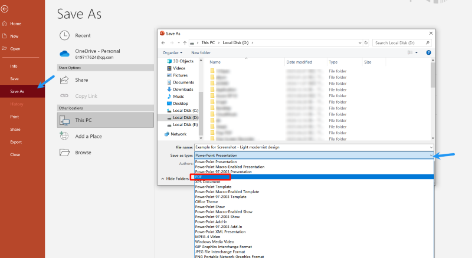
Task: Open Documents in navigation pane
Action: (x=181, y=82)
